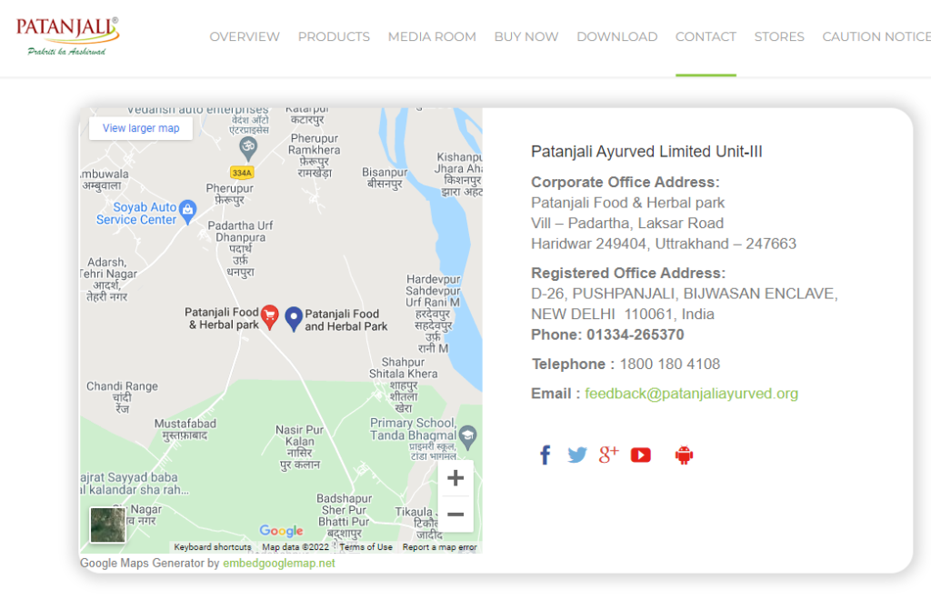Viewport: 931px width, 600px height.
Task: Zoom in the map with plus
Action: 455,478
